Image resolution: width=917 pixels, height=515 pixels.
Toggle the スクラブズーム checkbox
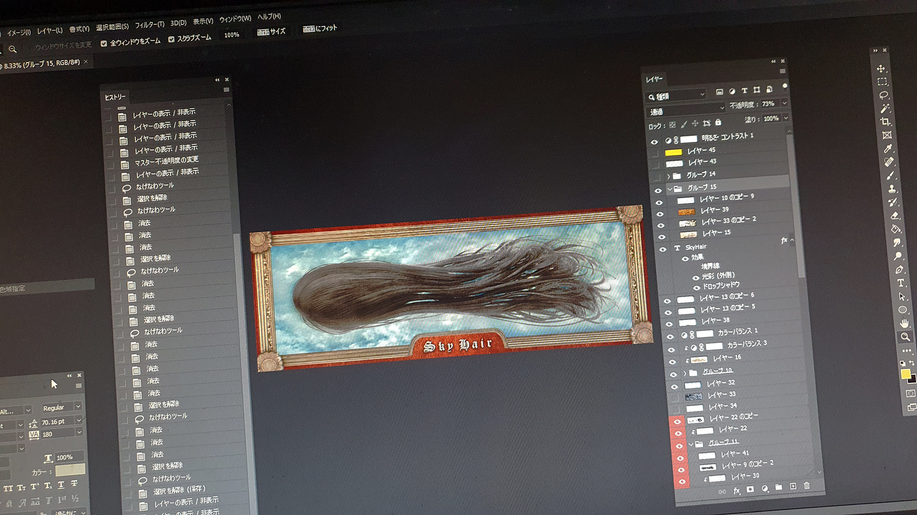171,39
